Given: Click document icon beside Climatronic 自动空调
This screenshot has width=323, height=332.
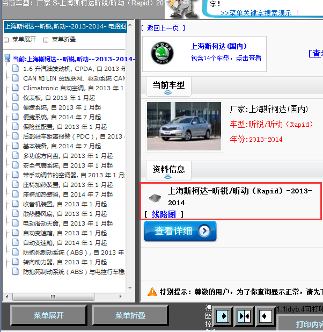Looking at the screenshot, I should tap(15, 88).
